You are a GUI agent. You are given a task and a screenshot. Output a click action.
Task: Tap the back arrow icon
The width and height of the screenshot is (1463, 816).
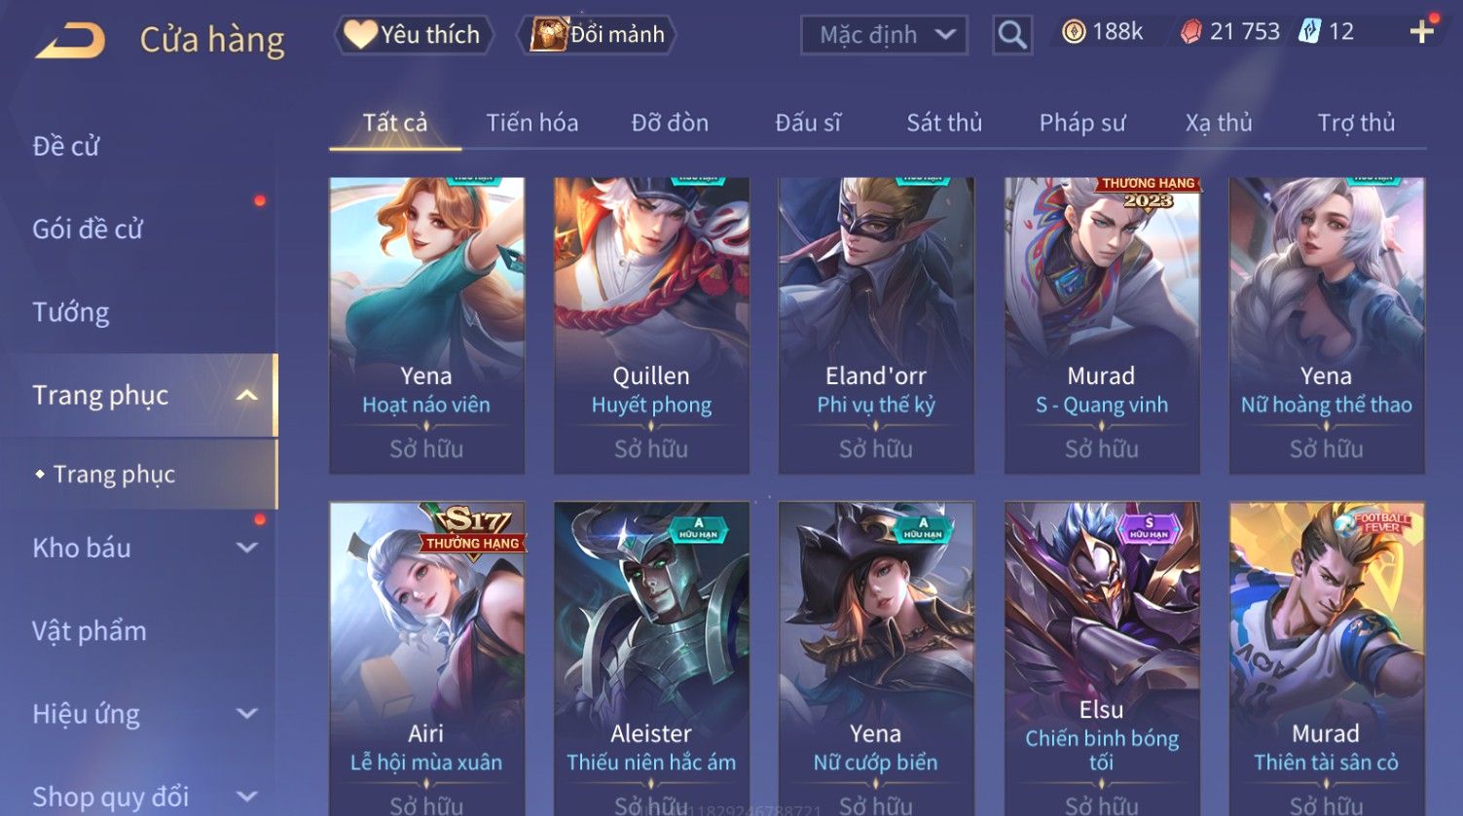pyautogui.click(x=70, y=41)
